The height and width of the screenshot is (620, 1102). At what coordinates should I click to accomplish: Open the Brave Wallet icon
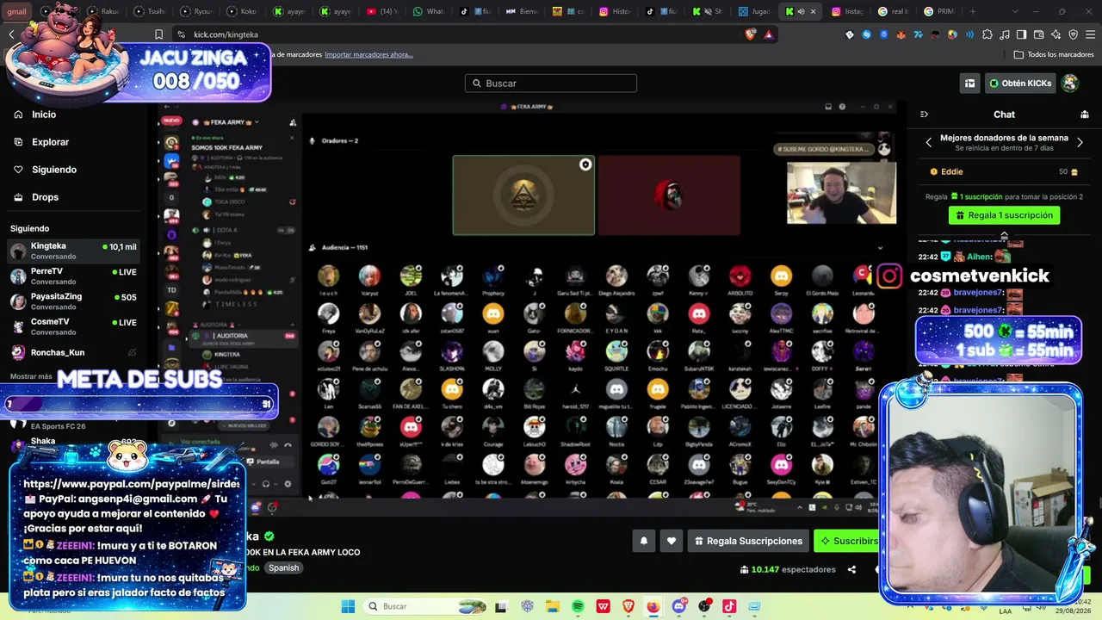click(x=1038, y=34)
